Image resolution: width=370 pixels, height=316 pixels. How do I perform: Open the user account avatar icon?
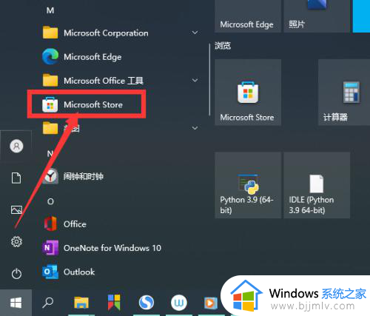click(16, 146)
